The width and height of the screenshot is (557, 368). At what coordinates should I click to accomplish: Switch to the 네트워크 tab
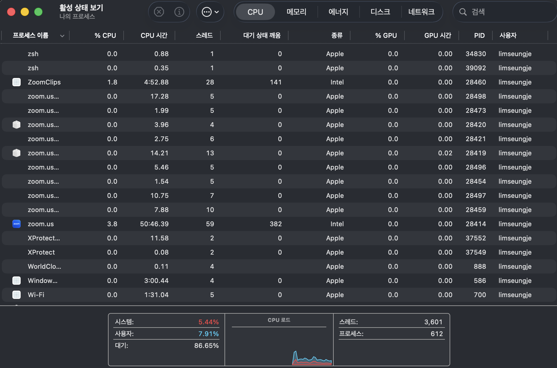click(421, 12)
